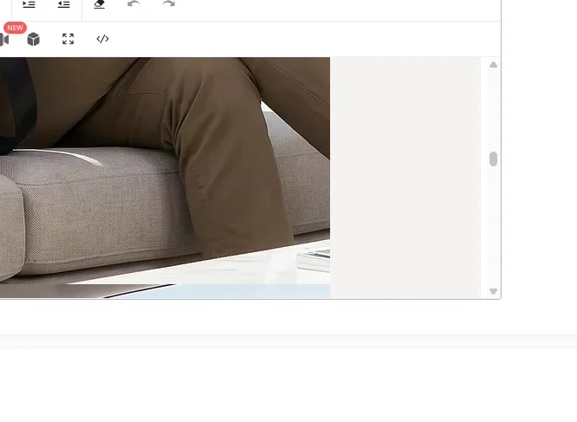Open the 3D cube model tool
Viewport: 577px width, 422px height.
click(34, 39)
